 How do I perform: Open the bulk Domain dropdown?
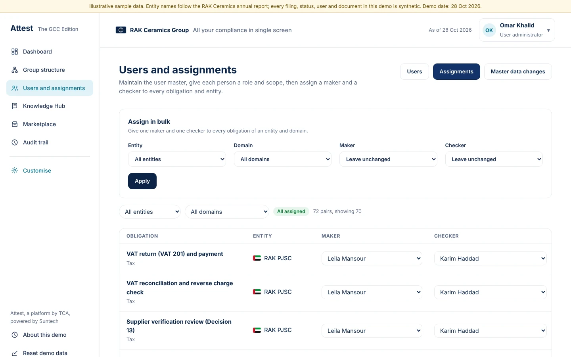[283, 159]
